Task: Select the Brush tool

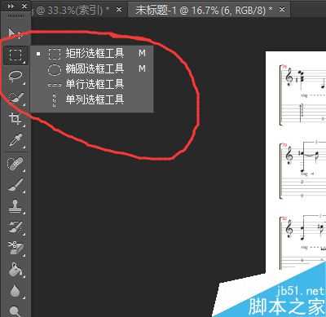Action: coord(15,185)
